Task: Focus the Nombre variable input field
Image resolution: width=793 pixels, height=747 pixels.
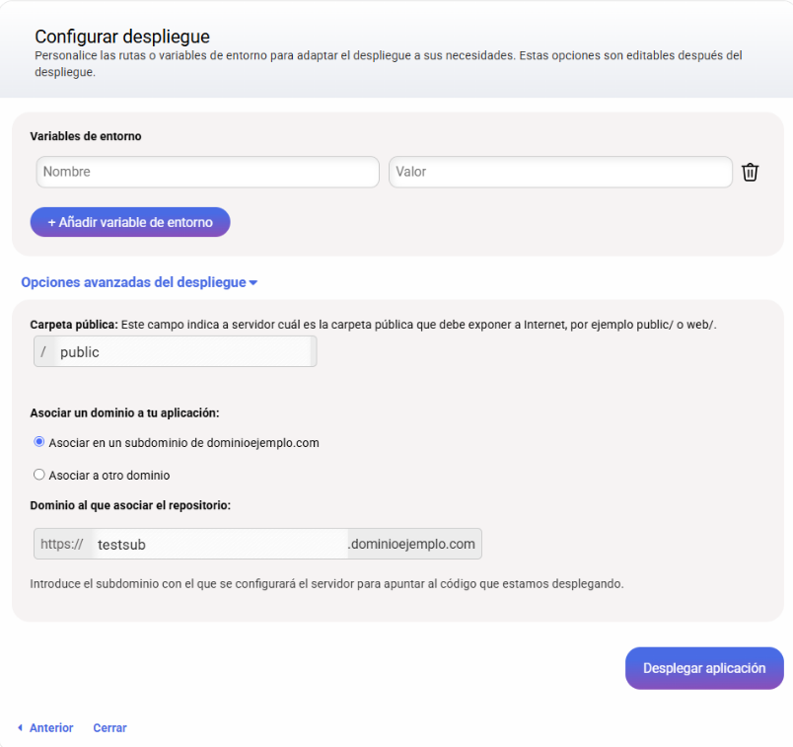Action: click(x=208, y=172)
